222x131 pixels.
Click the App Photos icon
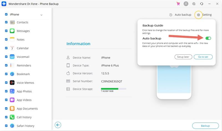[x=12, y=91]
